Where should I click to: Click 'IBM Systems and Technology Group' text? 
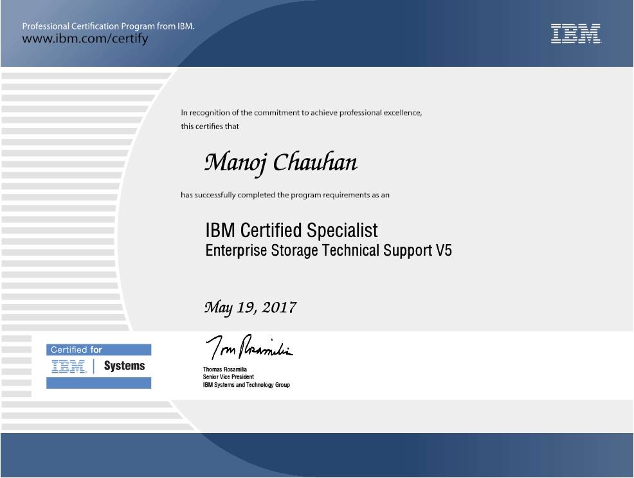tap(246, 385)
